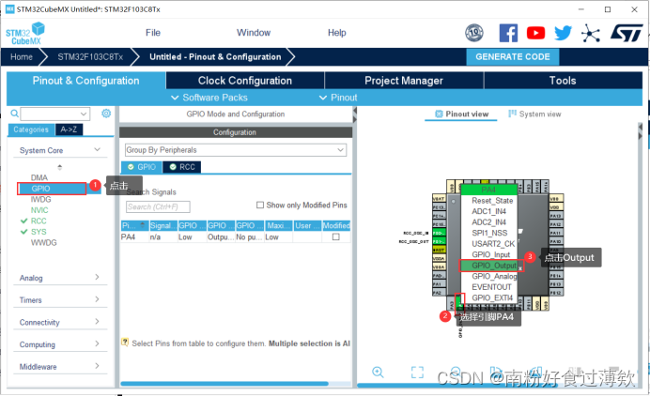Viewport: 650px width, 396px height.
Task: Switch to the Project Manager tab
Action: [404, 81]
